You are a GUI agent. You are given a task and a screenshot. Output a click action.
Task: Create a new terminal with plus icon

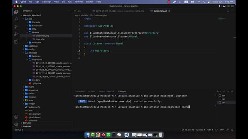[x=218, y=91]
